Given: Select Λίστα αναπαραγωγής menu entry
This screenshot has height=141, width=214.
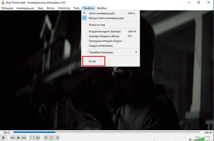Looking at the screenshot, I should [110, 13].
